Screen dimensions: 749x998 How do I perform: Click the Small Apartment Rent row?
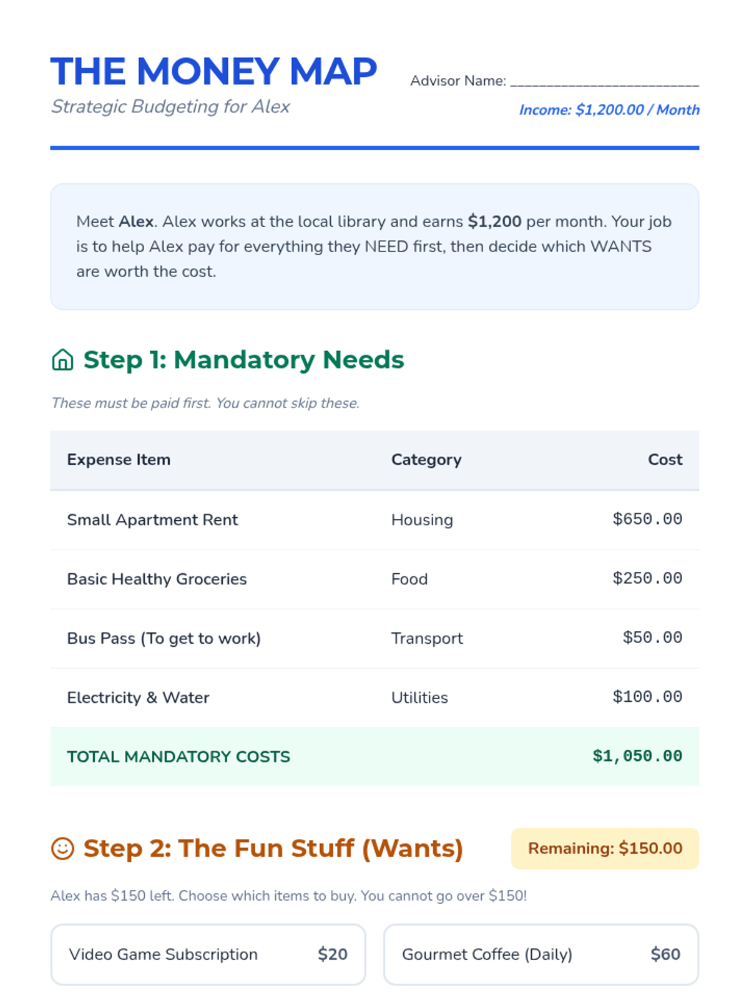pyautogui.click(x=152, y=520)
